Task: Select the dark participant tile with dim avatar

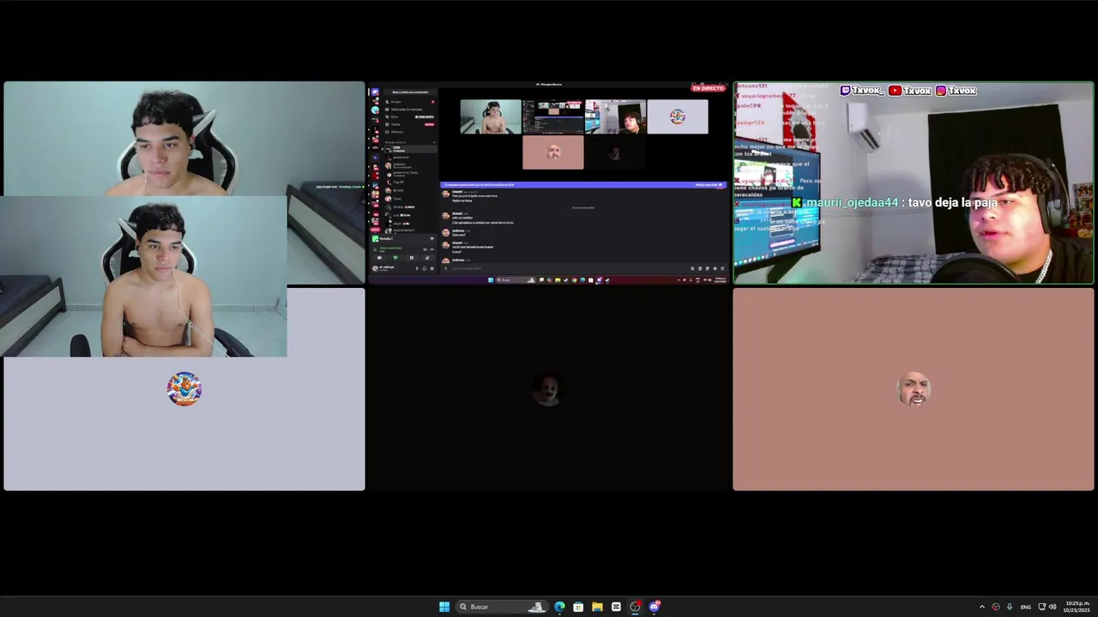Action: click(549, 389)
